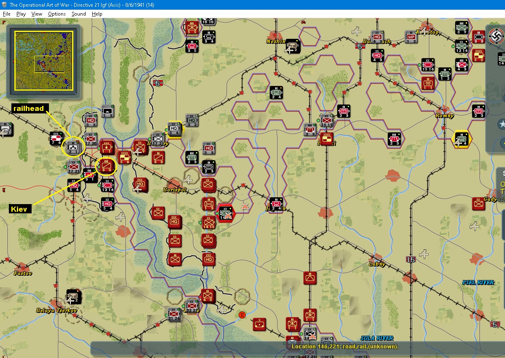Screen dimensions: 505x358
Task: Select the Soviet infantry division 14-15
Action: (209, 222)
